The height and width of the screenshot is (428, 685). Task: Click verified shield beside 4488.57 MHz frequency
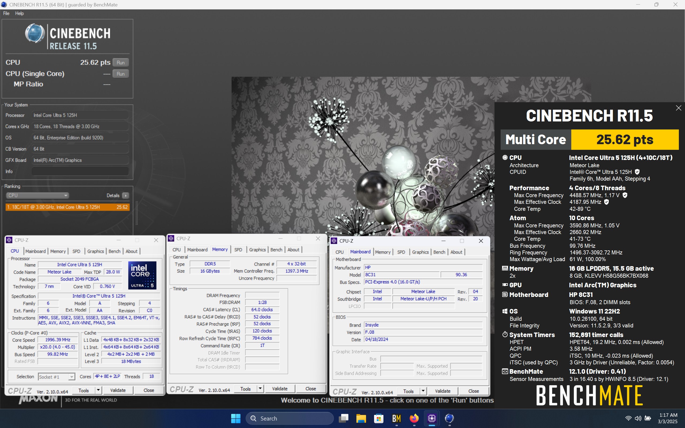[625, 195]
